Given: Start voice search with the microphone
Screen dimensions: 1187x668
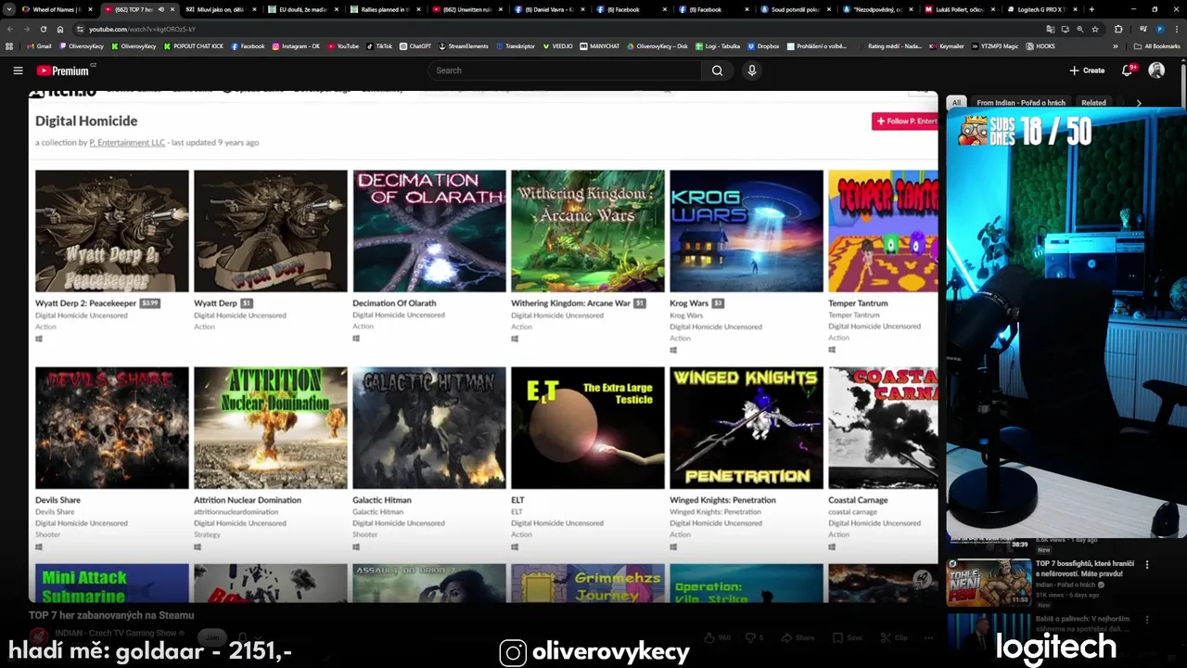Looking at the screenshot, I should coord(752,71).
